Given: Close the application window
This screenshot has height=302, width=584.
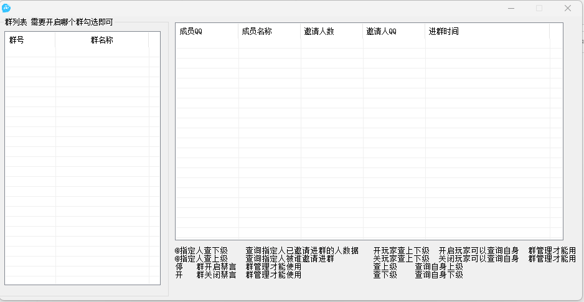Looking at the screenshot, I should click(x=568, y=8).
